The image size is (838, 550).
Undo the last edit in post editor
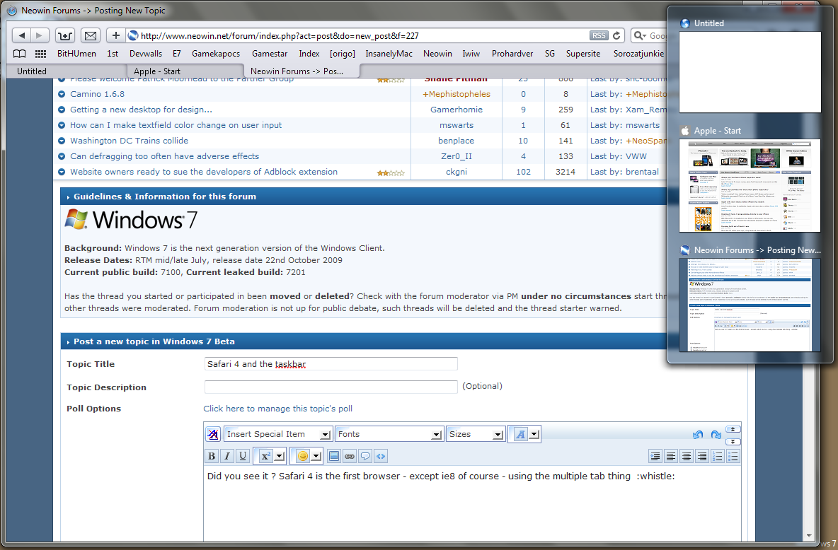[x=698, y=435]
